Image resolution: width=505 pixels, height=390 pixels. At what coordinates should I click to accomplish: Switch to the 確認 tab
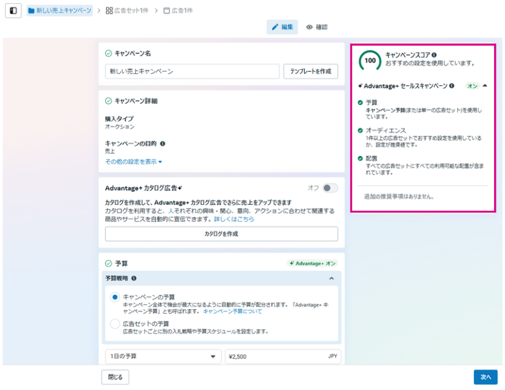click(x=317, y=27)
